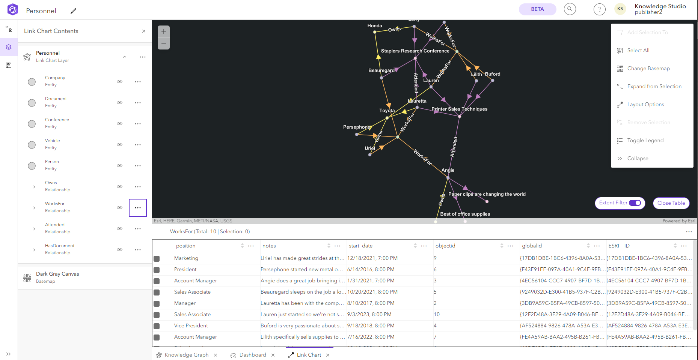This screenshot has height=360, width=698.
Task: Collapse the Personnel Link Chart Layer
Action: [x=125, y=57]
